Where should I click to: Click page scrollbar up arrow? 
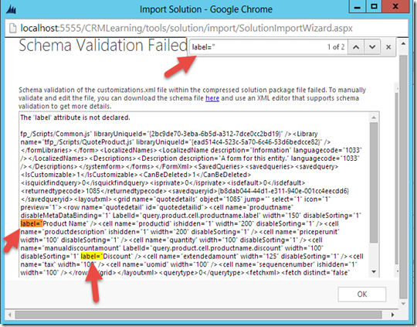pos(403,43)
